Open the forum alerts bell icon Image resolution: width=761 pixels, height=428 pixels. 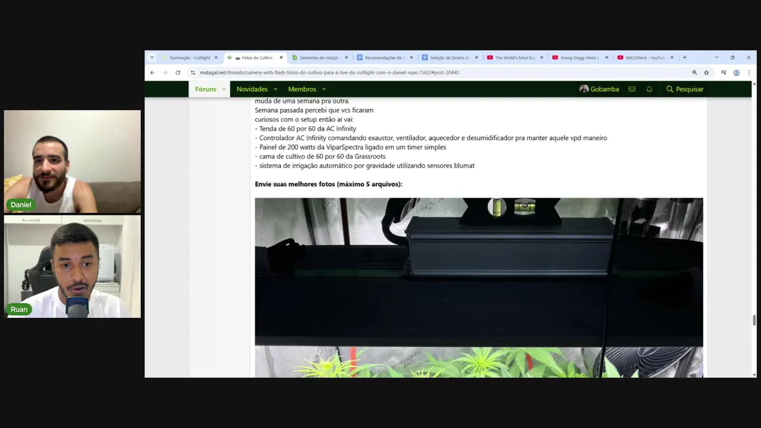(649, 89)
